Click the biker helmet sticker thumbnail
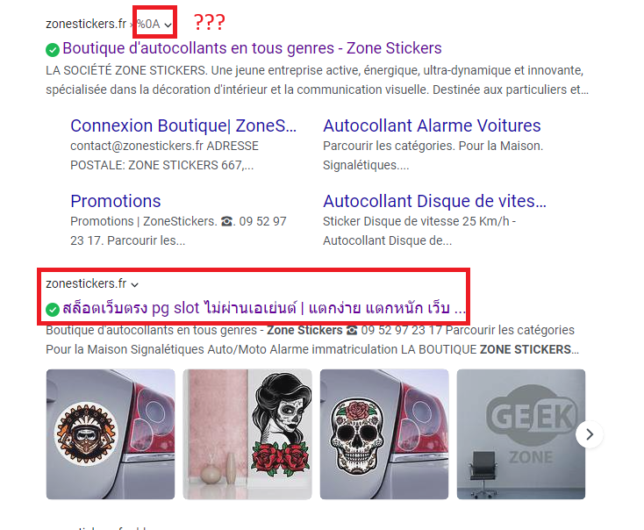 (x=111, y=434)
